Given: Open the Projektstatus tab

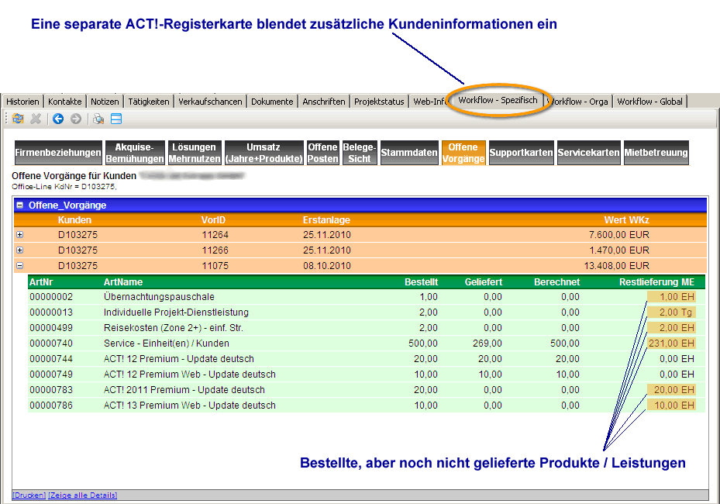Looking at the screenshot, I should click(x=379, y=102).
